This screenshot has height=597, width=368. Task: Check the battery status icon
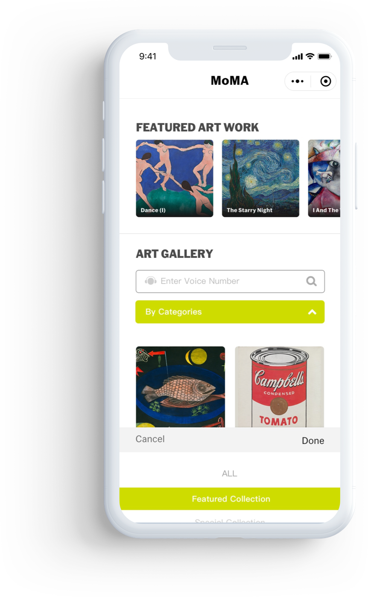pyautogui.click(x=324, y=56)
